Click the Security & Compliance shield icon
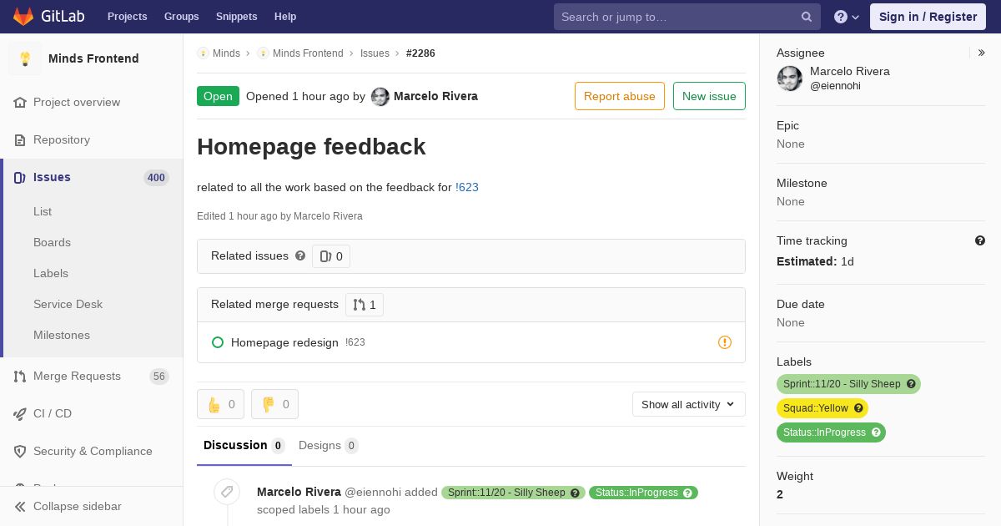The height and width of the screenshot is (526, 1001). tap(20, 452)
